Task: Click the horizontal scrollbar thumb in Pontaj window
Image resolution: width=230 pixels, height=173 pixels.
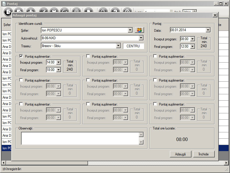Action: [x=47, y=163]
